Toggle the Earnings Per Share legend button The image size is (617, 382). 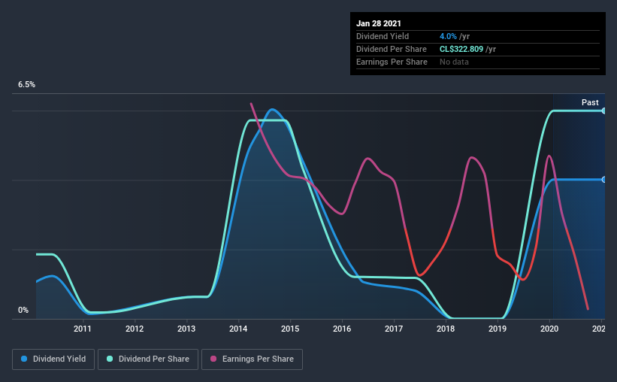click(252, 359)
